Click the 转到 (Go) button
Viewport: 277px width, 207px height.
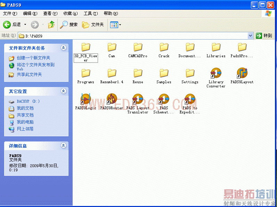264,36
